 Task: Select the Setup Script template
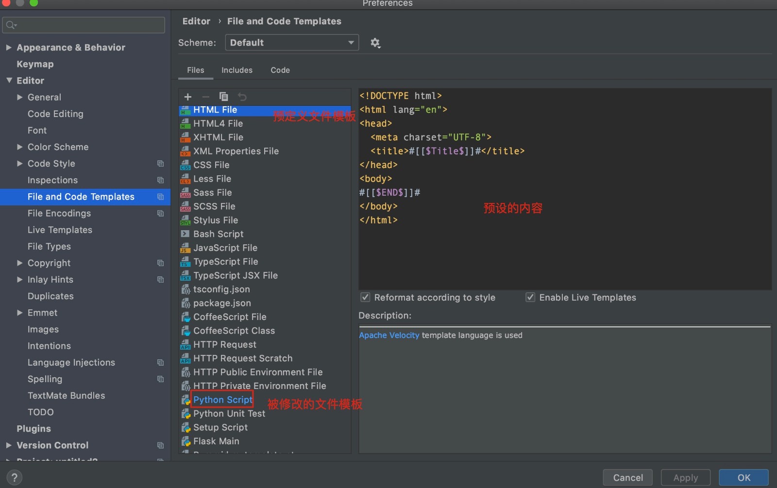point(220,427)
